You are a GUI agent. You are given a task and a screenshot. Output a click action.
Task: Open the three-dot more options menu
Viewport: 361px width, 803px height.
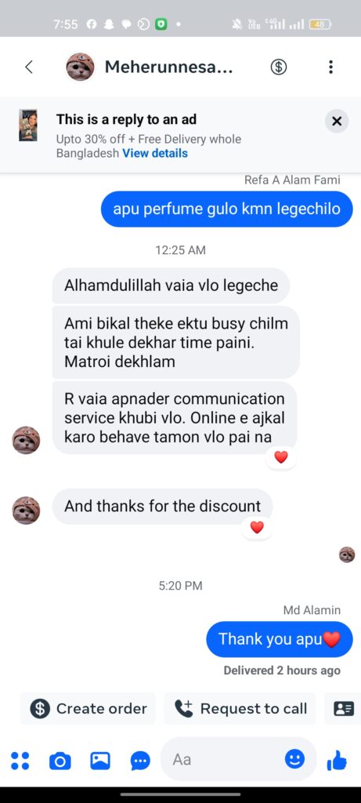click(330, 67)
